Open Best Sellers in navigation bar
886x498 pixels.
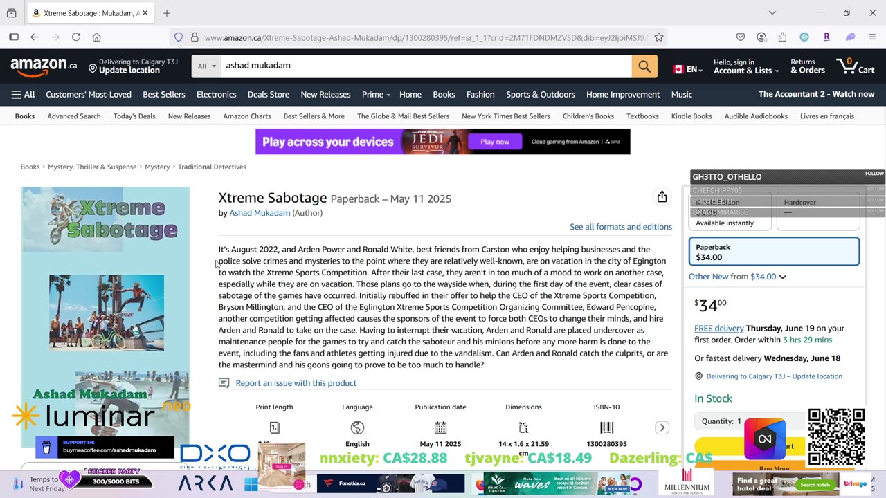[164, 95]
